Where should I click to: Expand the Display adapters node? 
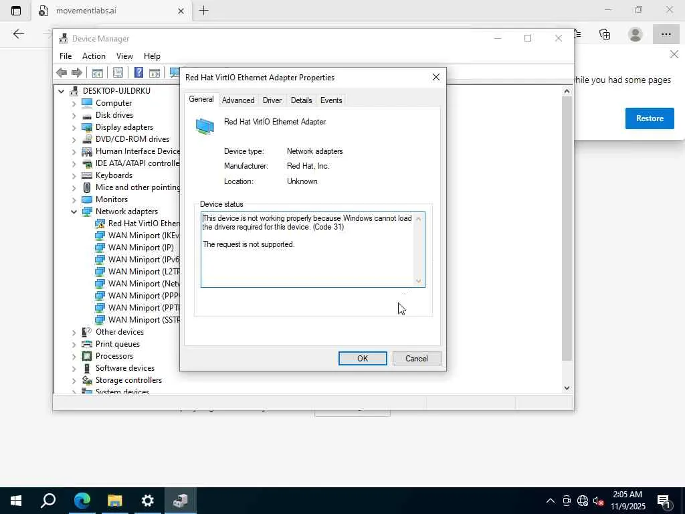point(74,128)
